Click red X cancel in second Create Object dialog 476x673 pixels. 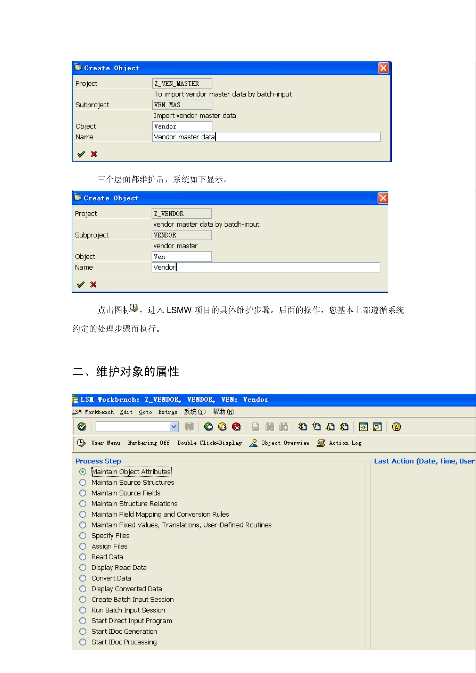click(x=93, y=285)
